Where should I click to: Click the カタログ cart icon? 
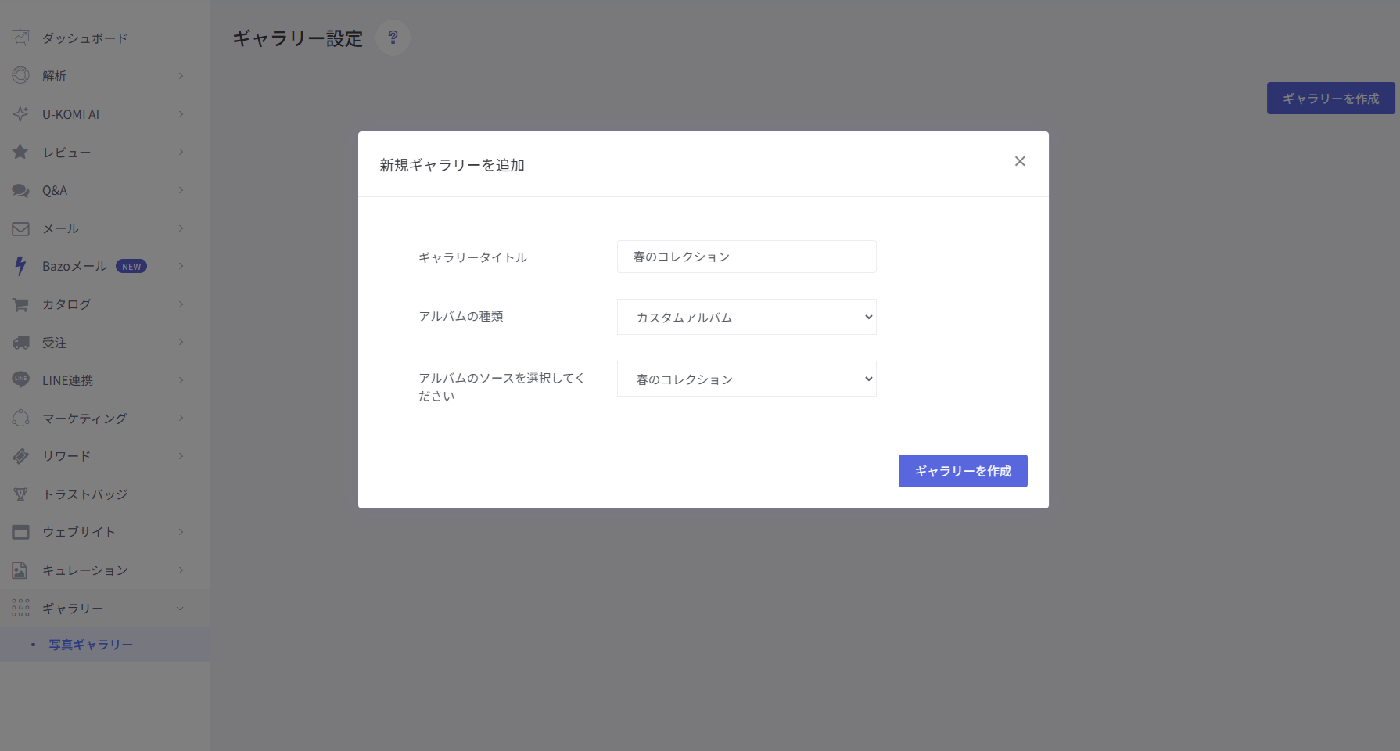(21, 304)
